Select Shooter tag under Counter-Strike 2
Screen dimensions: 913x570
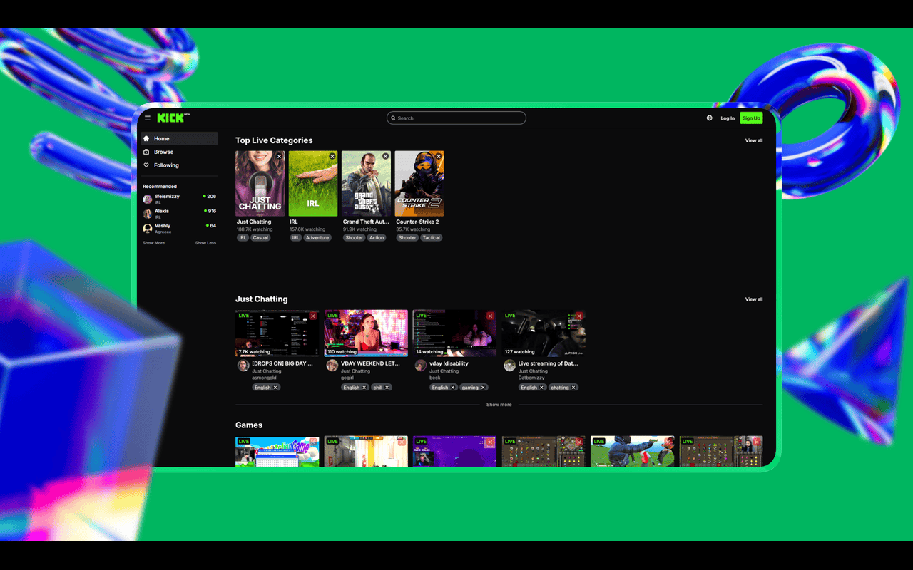point(407,238)
